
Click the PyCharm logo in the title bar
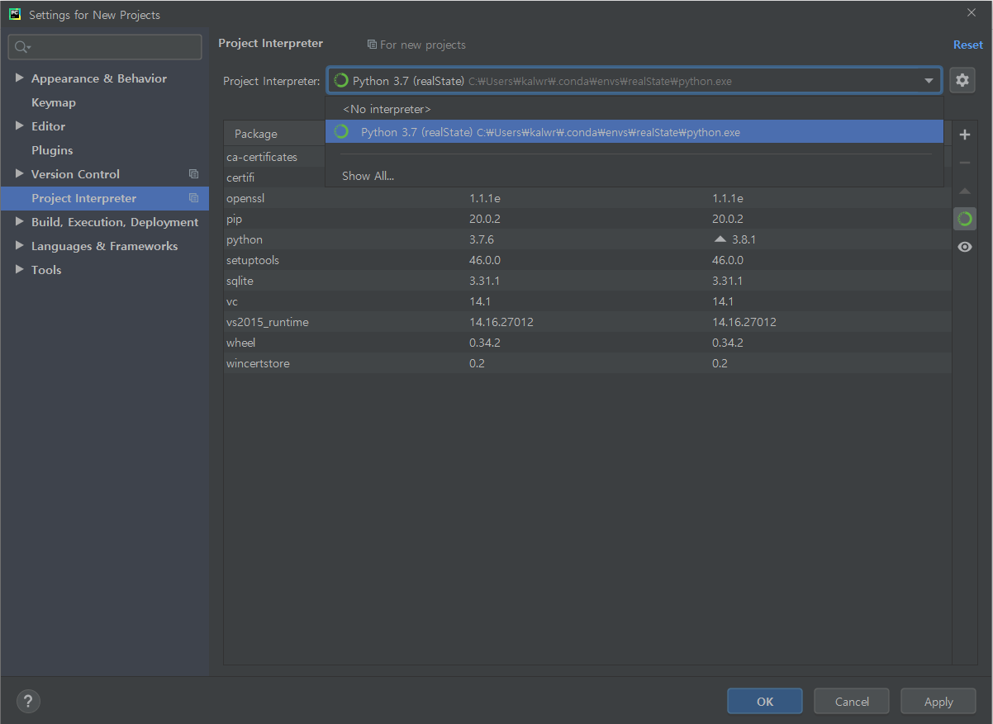[x=15, y=14]
